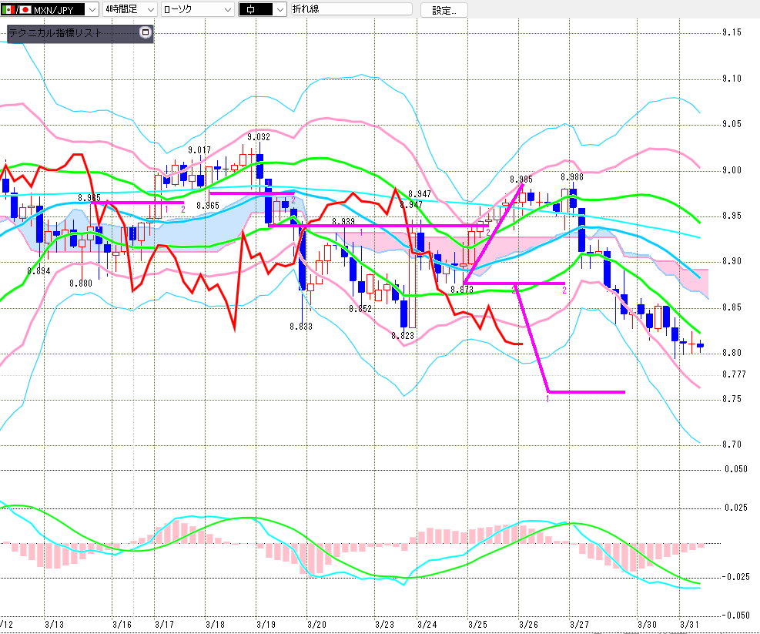Viewport: 760px width, 634px height.
Task: Open the 設定... settings button
Action: (x=444, y=10)
